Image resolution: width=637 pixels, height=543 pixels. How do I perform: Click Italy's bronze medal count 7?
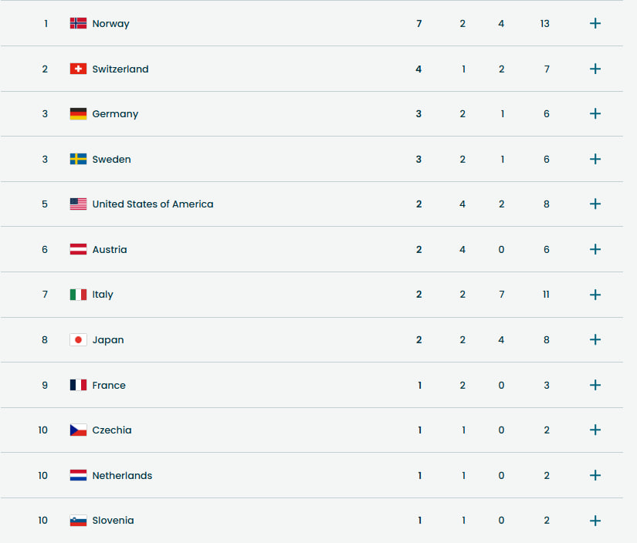point(502,295)
